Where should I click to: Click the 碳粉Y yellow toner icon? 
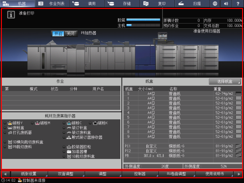tap(10, 123)
